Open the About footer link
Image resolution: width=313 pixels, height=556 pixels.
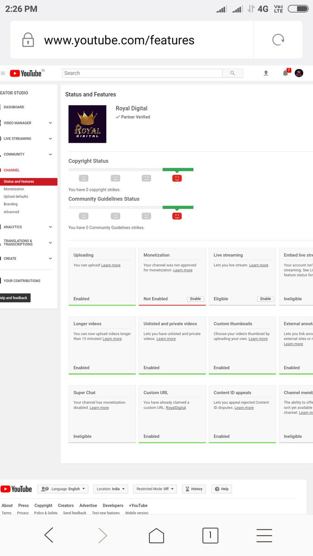pyautogui.click(x=7, y=505)
